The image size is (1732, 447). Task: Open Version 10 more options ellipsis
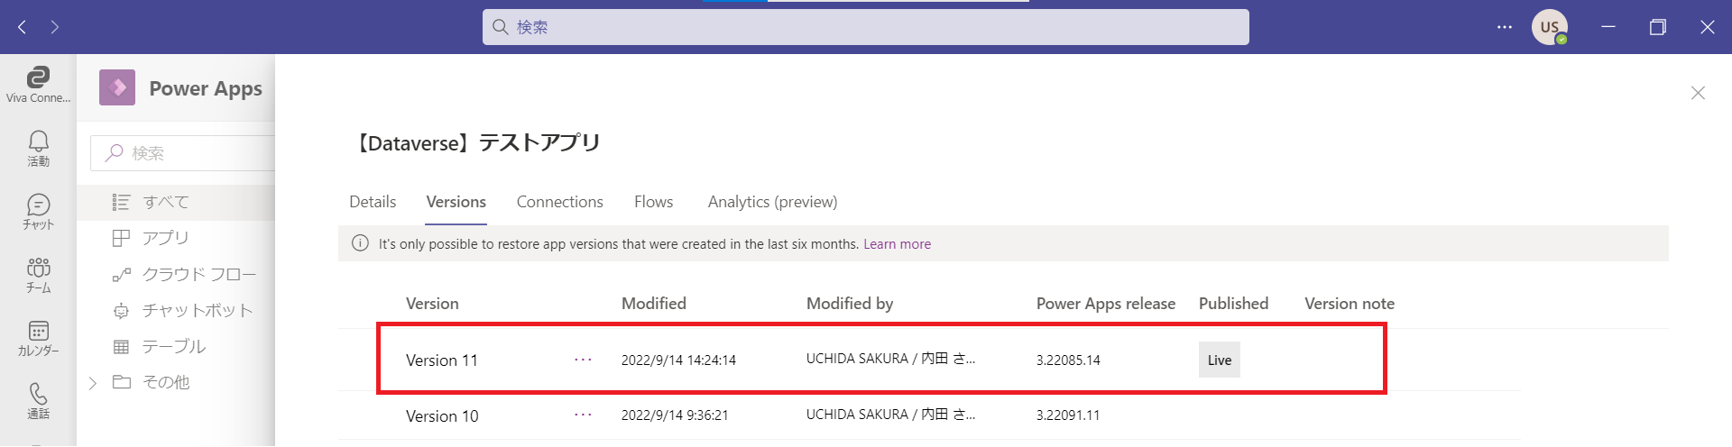coord(583,415)
